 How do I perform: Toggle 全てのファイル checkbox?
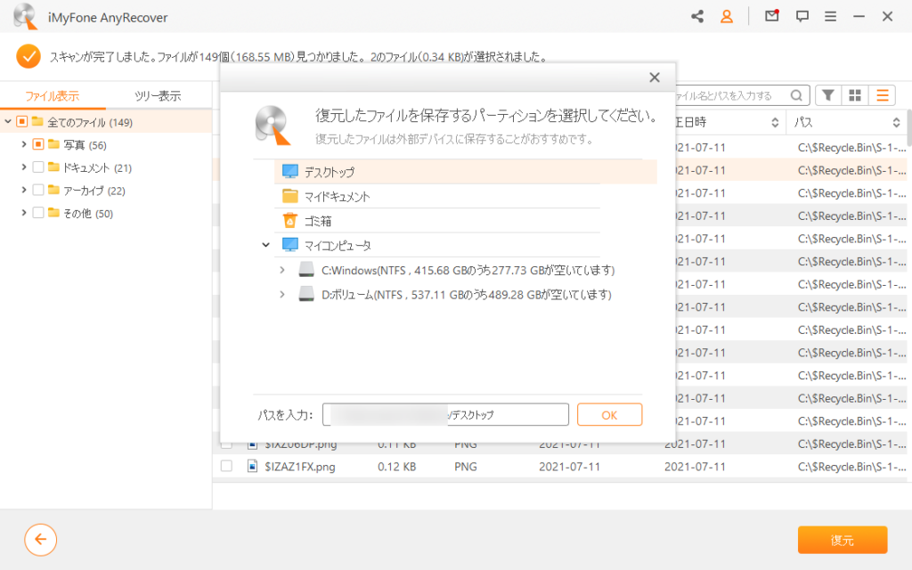[x=22, y=121]
